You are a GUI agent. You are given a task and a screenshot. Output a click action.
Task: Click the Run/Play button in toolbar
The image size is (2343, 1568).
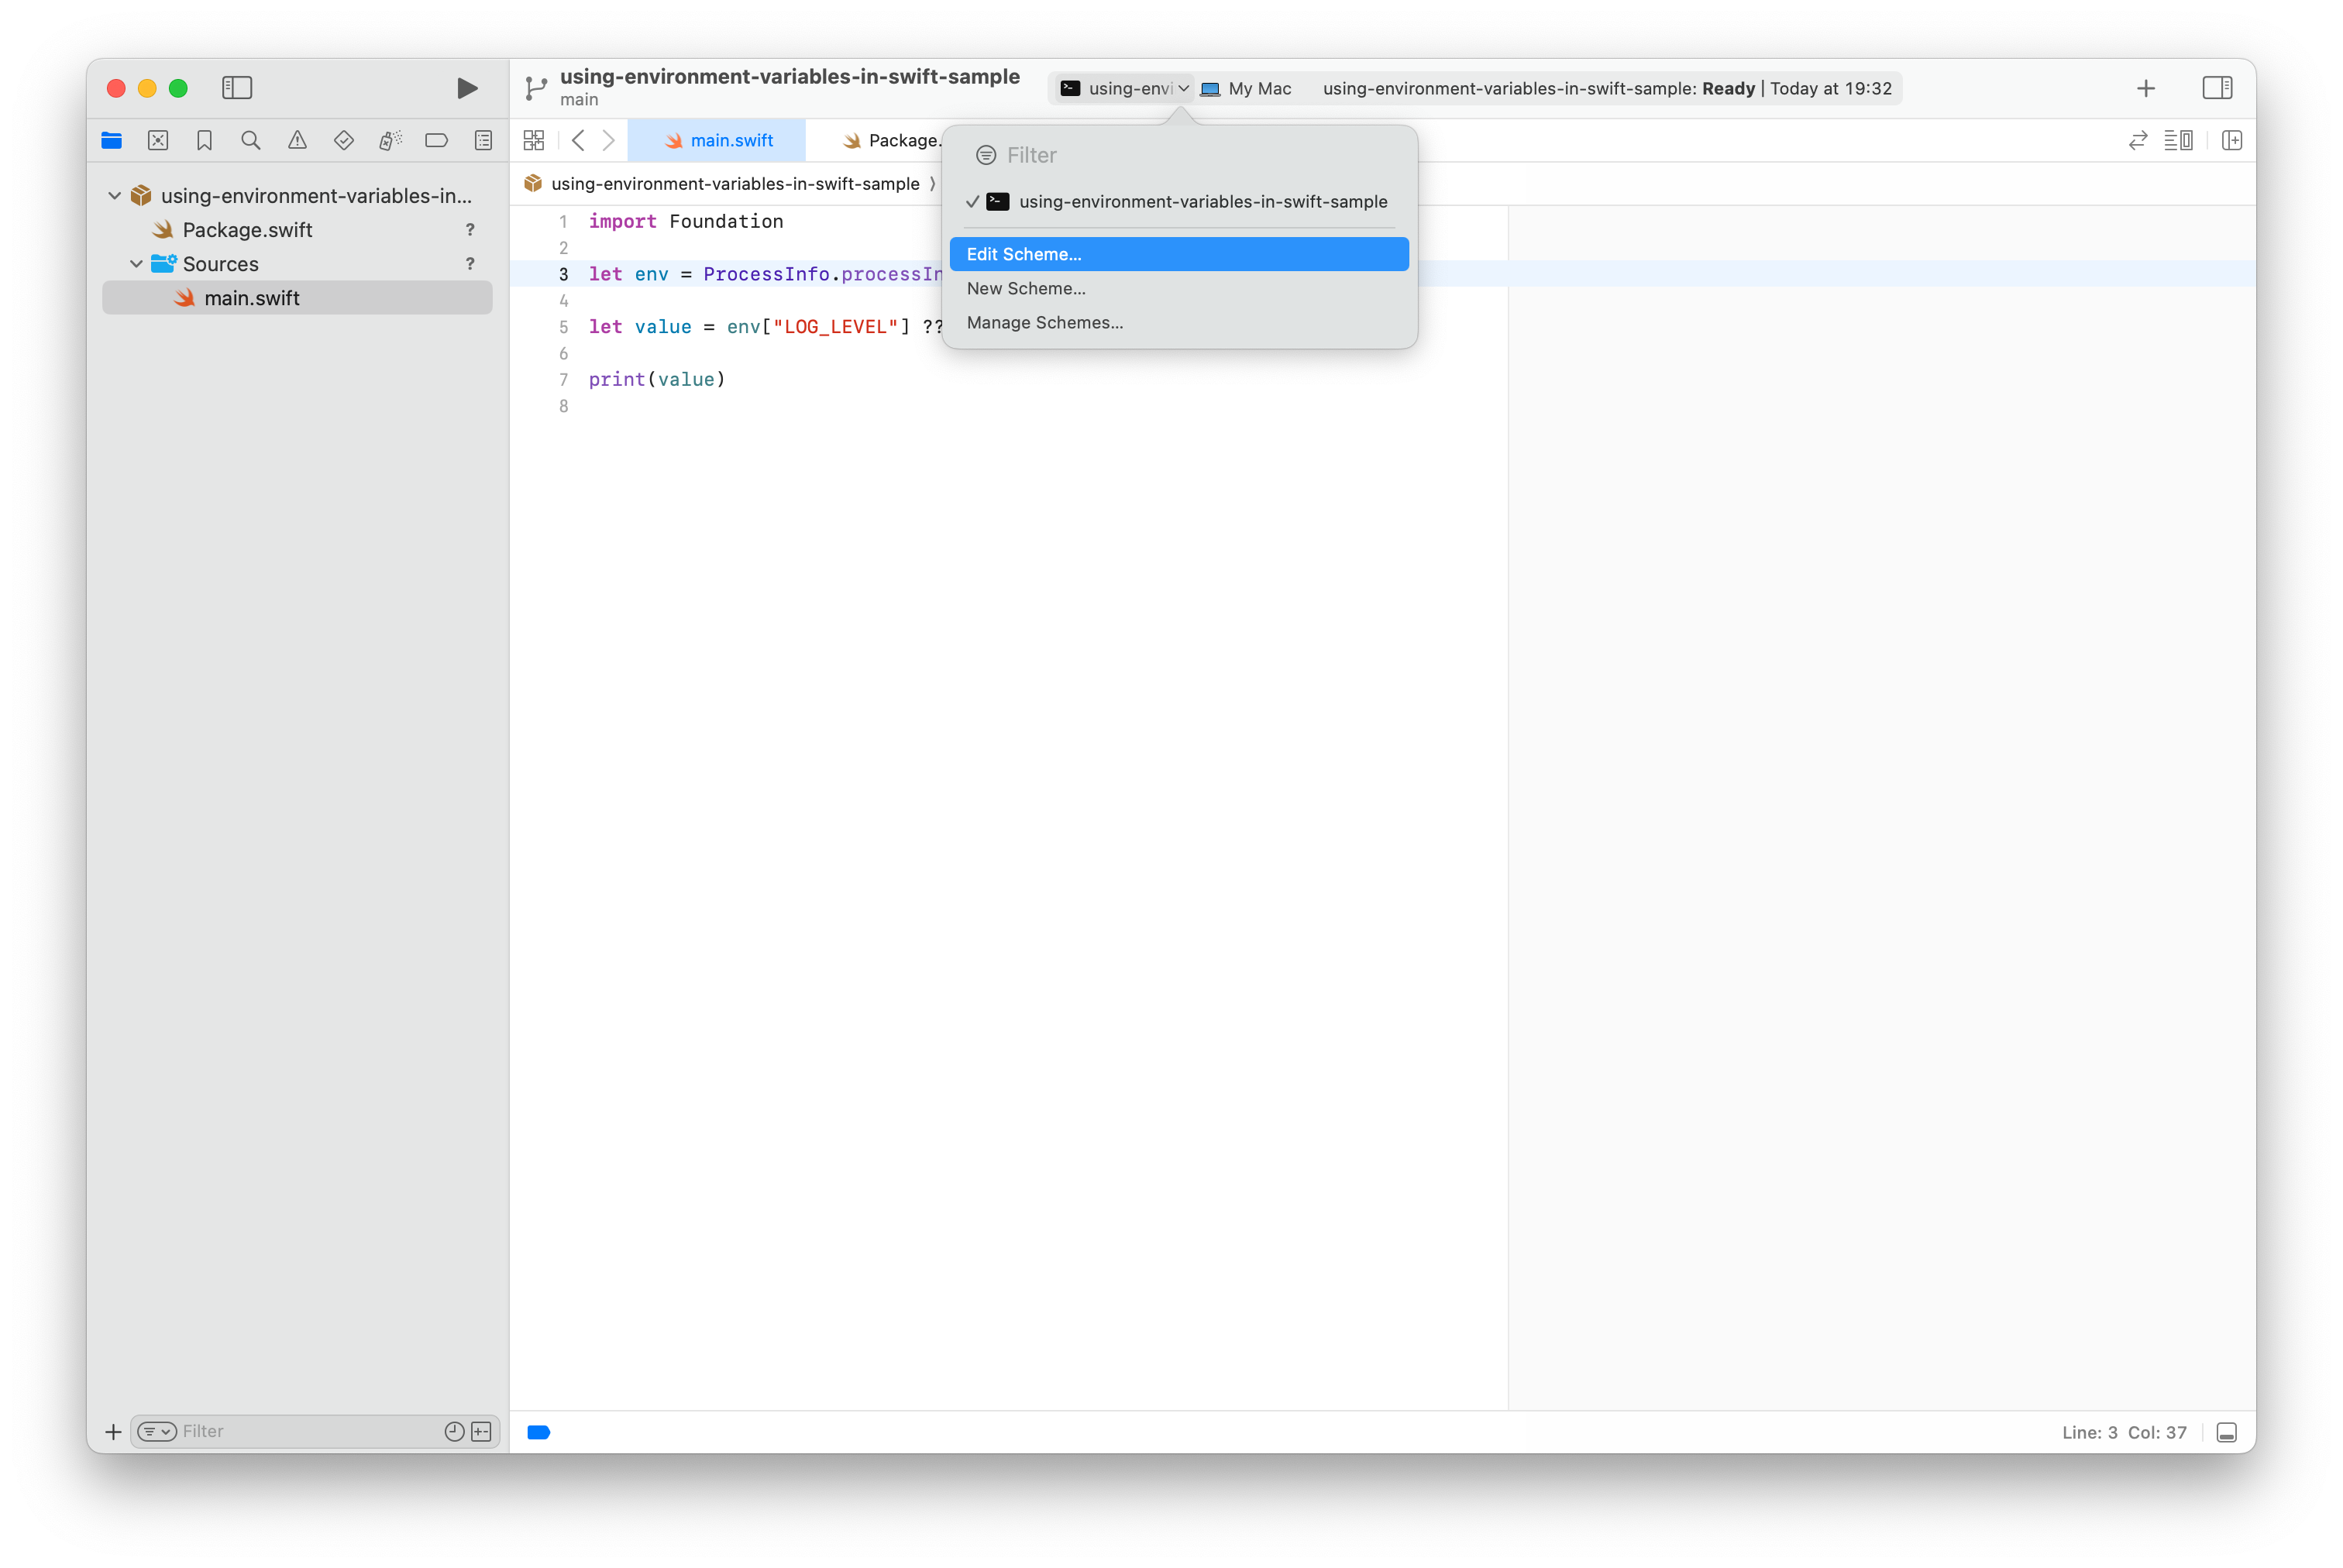463,86
